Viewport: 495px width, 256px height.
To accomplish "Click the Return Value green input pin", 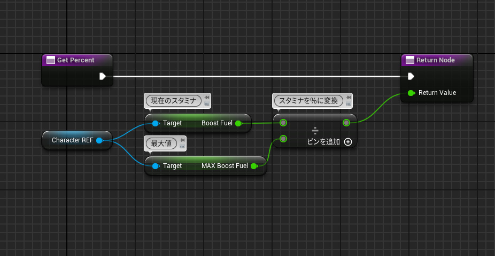I will [x=411, y=93].
